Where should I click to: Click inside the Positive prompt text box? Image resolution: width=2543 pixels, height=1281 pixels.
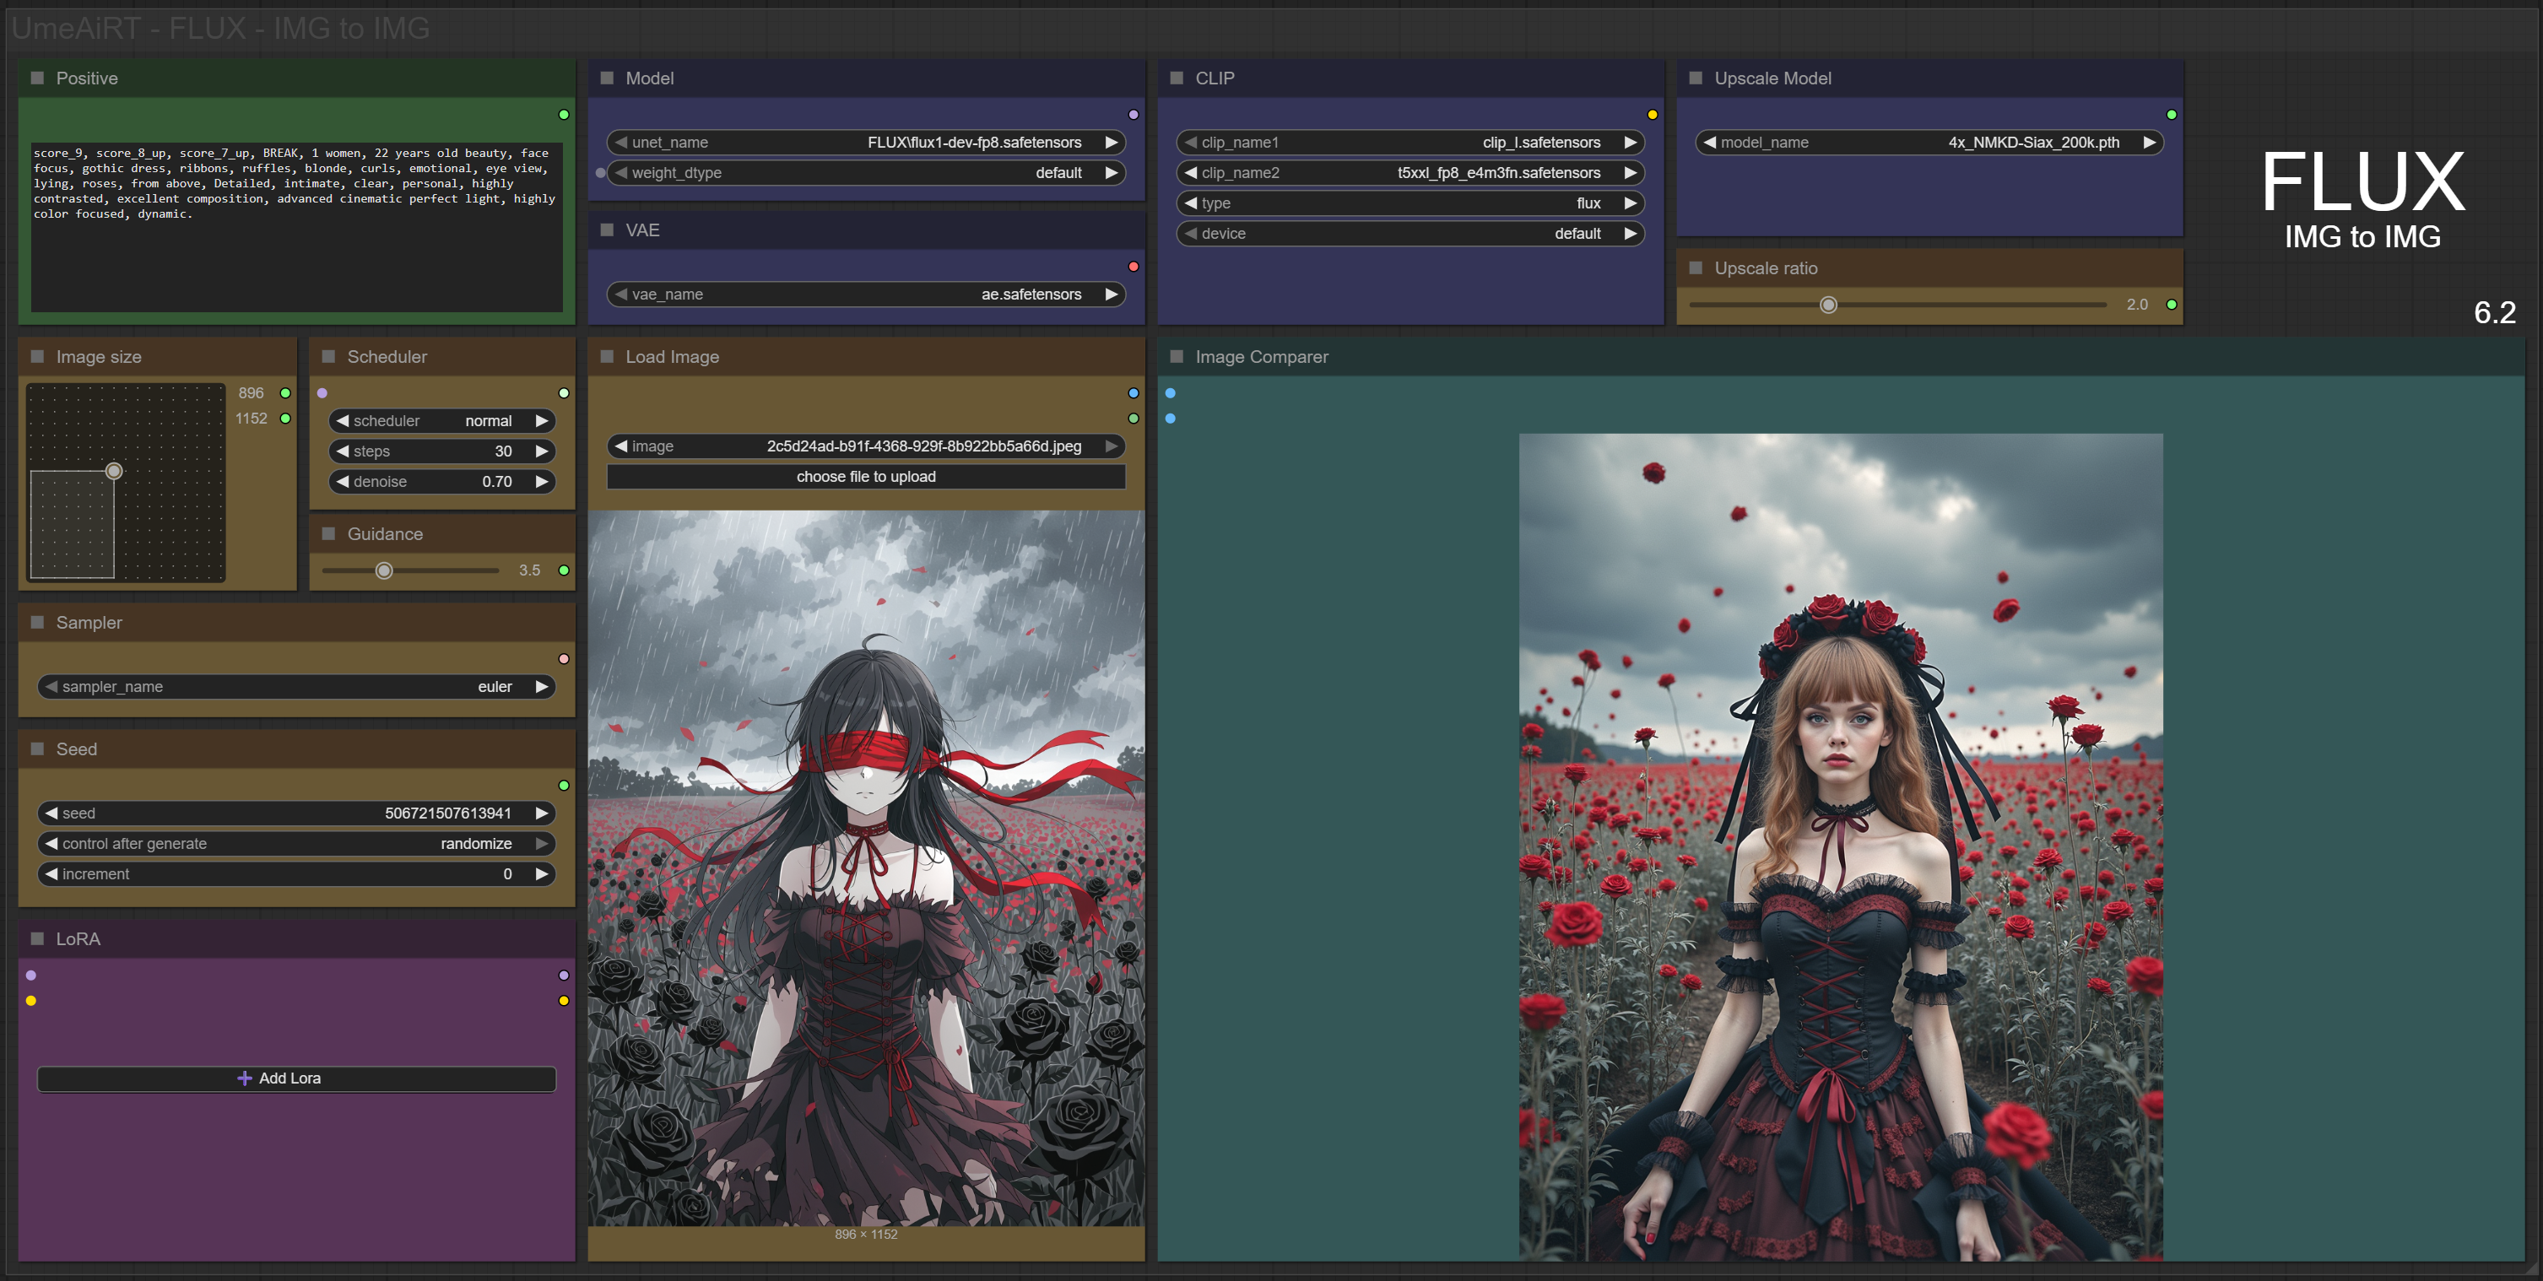(x=296, y=257)
